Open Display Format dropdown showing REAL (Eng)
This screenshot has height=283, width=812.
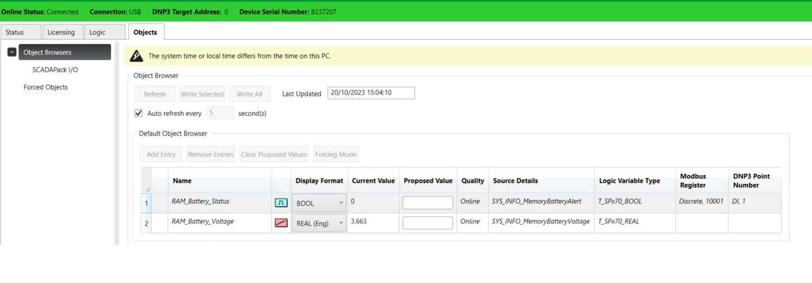pos(319,223)
